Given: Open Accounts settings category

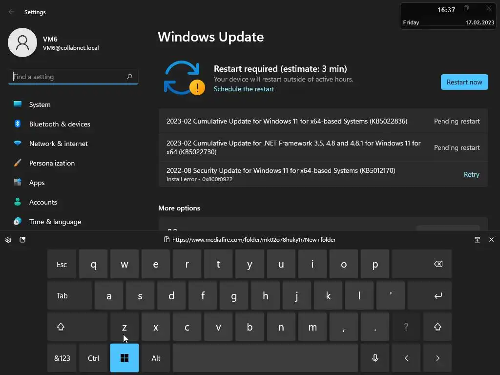Looking at the screenshot, I should tap(73, 202).
